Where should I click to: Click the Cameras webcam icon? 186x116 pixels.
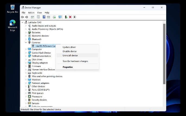click(29, 42)
